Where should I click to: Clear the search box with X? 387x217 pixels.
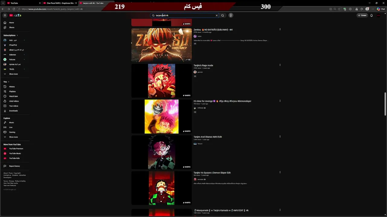click(216, 15)
